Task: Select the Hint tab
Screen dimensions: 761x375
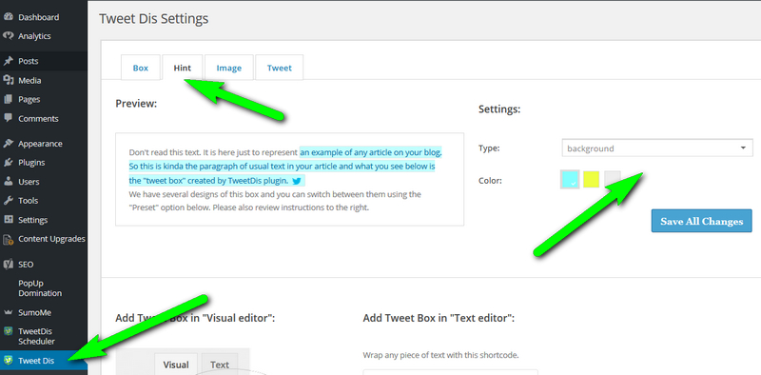Action: pyautogui.click(x=183, y=68)
